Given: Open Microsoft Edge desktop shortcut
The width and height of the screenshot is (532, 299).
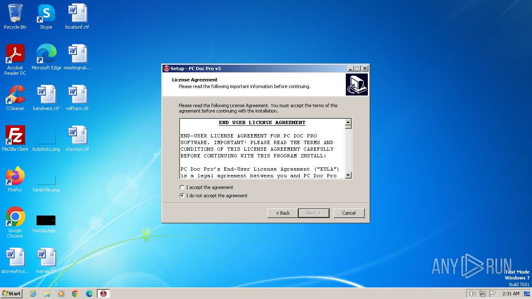Looking at the screenshot, I should [46, 57].
